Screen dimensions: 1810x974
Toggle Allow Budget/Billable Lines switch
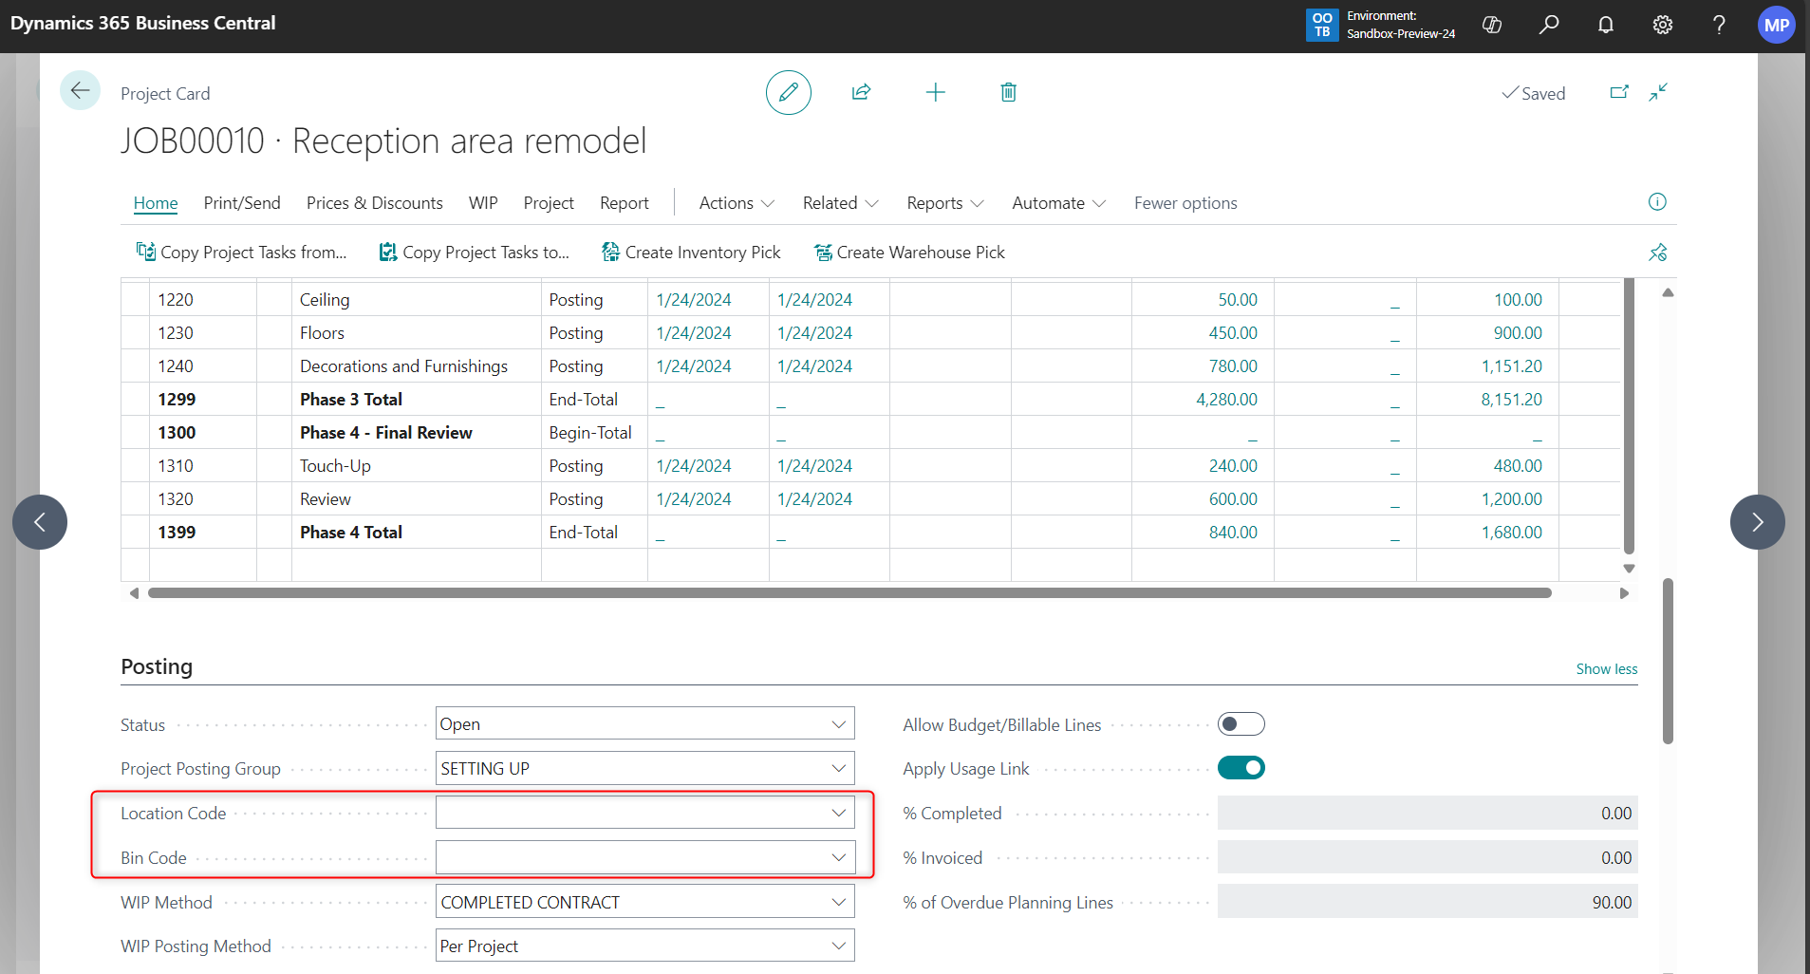1241,724
